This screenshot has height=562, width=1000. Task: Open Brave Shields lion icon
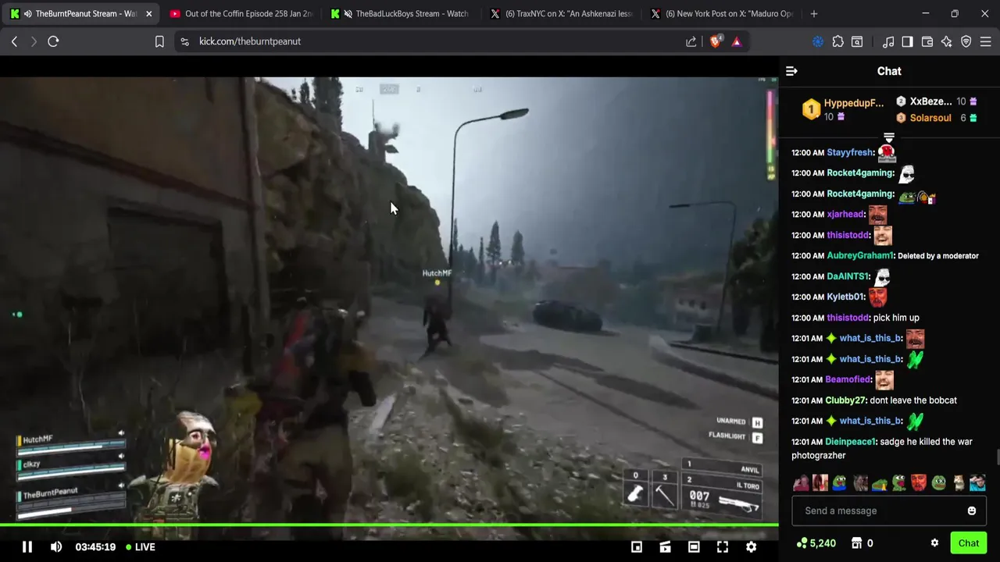(x=716, y=41)
